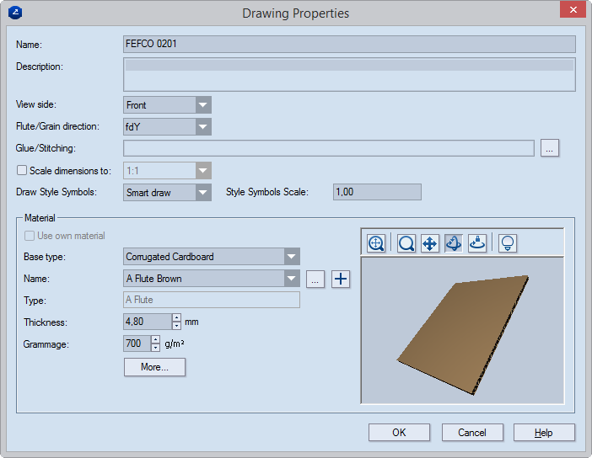This screenshot has width=592, height=458.
Task: Select the pan arrows tool in preview
Action: (x=428, y=243)
